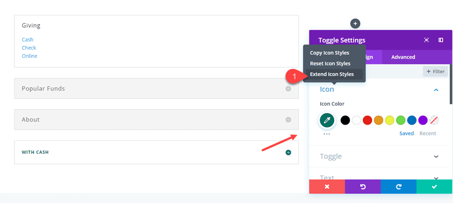Click the green save checkmark button
Image resolution: width=453 pixels, height=203 pixels.
pyautogui.click(x=434, y=187)
